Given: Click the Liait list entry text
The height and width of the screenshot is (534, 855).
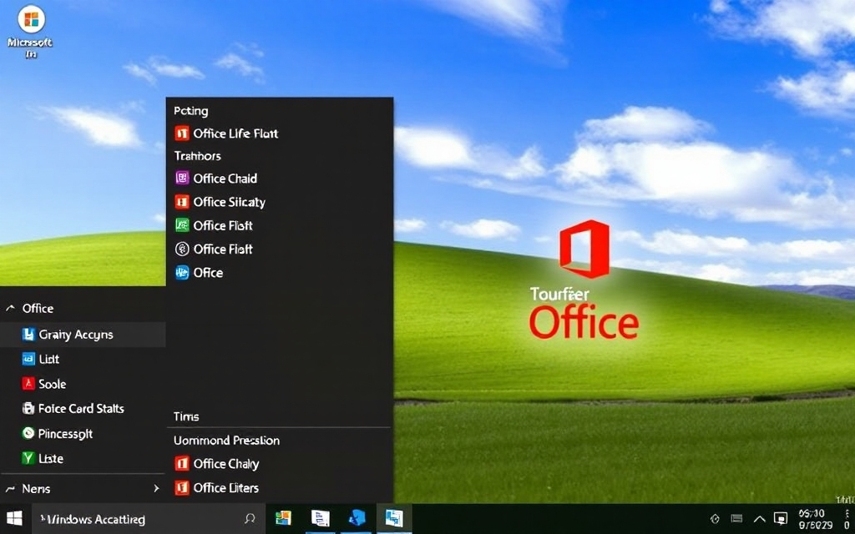Looking at the screenshot, I should click(48, 359).
